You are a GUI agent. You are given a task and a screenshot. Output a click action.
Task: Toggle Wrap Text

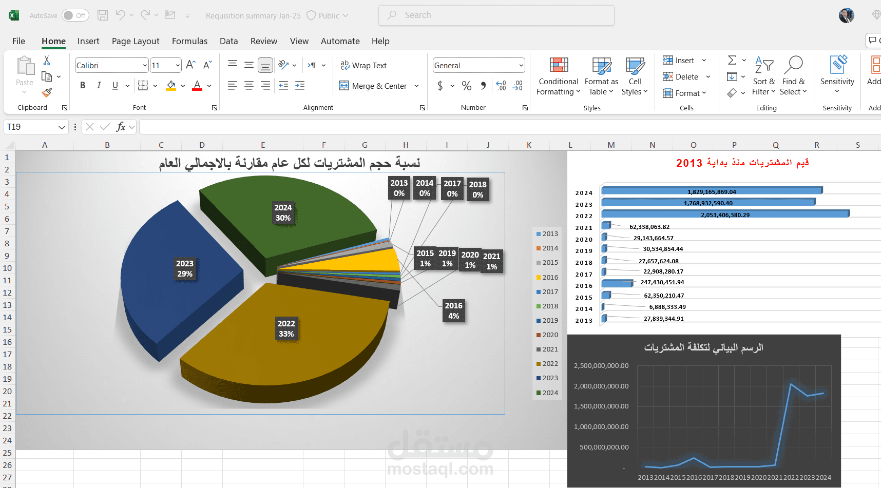tap(363, 65)
